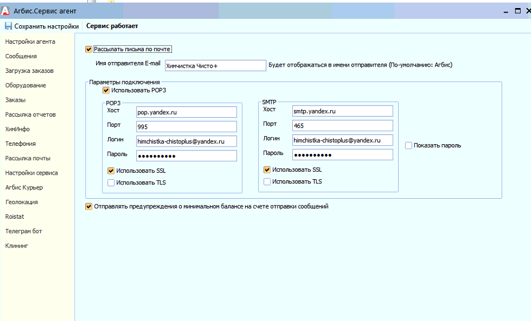Image resolution: width=531 pixels, height=321 pixels.
Task: Select 'Рассылка отчетов' in sidebar
Action: (x=30, y=114)
